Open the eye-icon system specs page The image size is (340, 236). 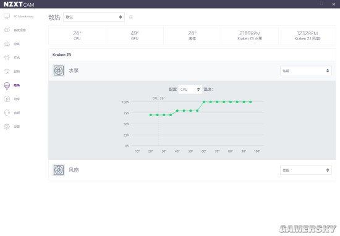click(15, 30)
